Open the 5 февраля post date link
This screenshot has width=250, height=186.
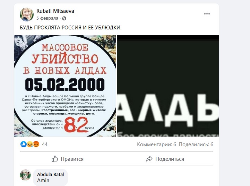coord(47,18)
